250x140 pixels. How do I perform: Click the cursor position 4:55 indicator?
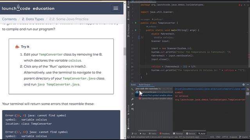212,137
